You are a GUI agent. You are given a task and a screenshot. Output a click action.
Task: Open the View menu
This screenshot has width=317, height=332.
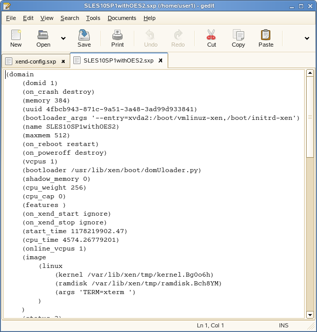point(47,18)
